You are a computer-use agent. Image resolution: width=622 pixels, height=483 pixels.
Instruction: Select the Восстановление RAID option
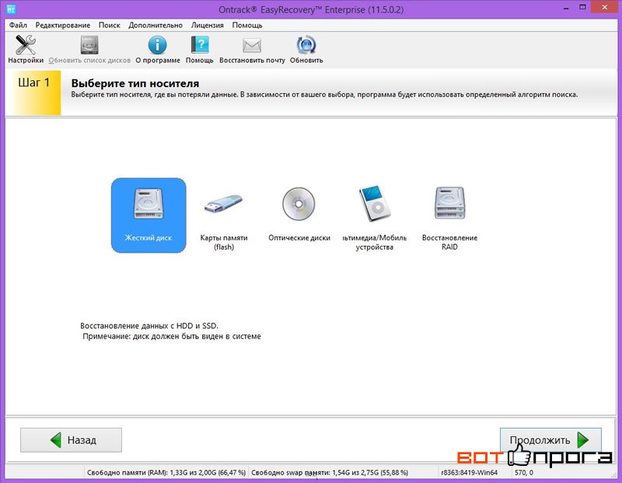click(450, 219)
